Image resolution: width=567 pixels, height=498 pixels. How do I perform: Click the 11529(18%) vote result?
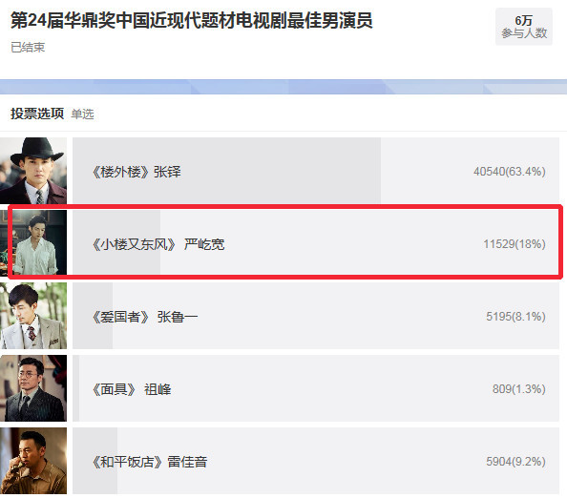pos(514,244)
